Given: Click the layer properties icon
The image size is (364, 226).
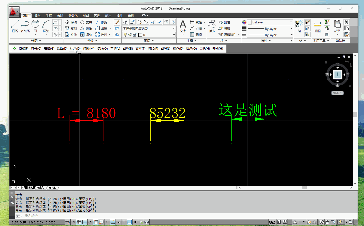Looking at the screenshot, I should 125,22.
